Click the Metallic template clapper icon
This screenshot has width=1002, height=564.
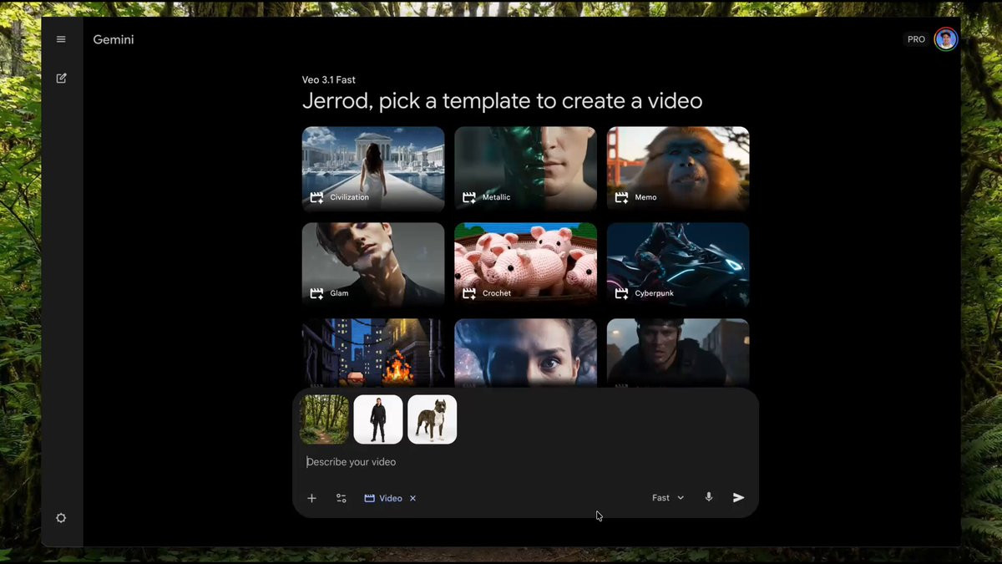469,198
